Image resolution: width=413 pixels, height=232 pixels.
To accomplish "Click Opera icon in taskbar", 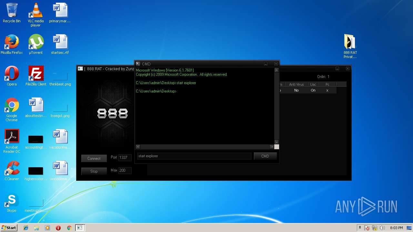I will click(58, 228).
